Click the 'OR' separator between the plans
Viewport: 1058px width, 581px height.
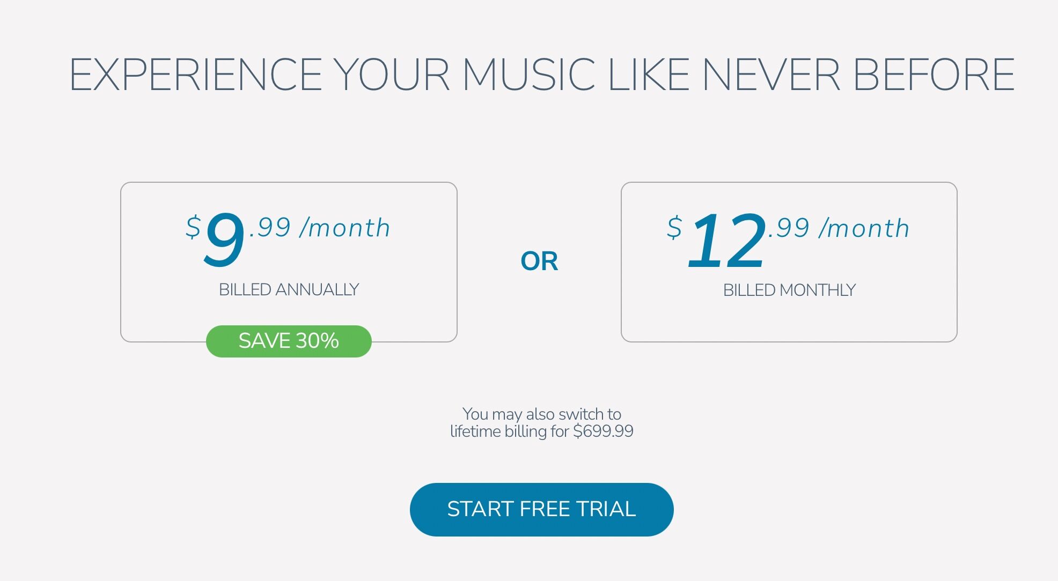[539, 262]
